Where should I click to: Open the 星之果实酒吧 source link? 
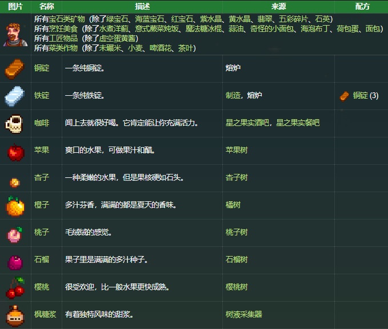(x=247, y=123)
